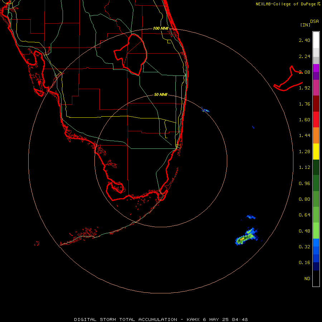Image resolution: width=322 pixels, height=322 pixels.
Task: Click the [IN] units label
Action: click(x=305, y=25)
